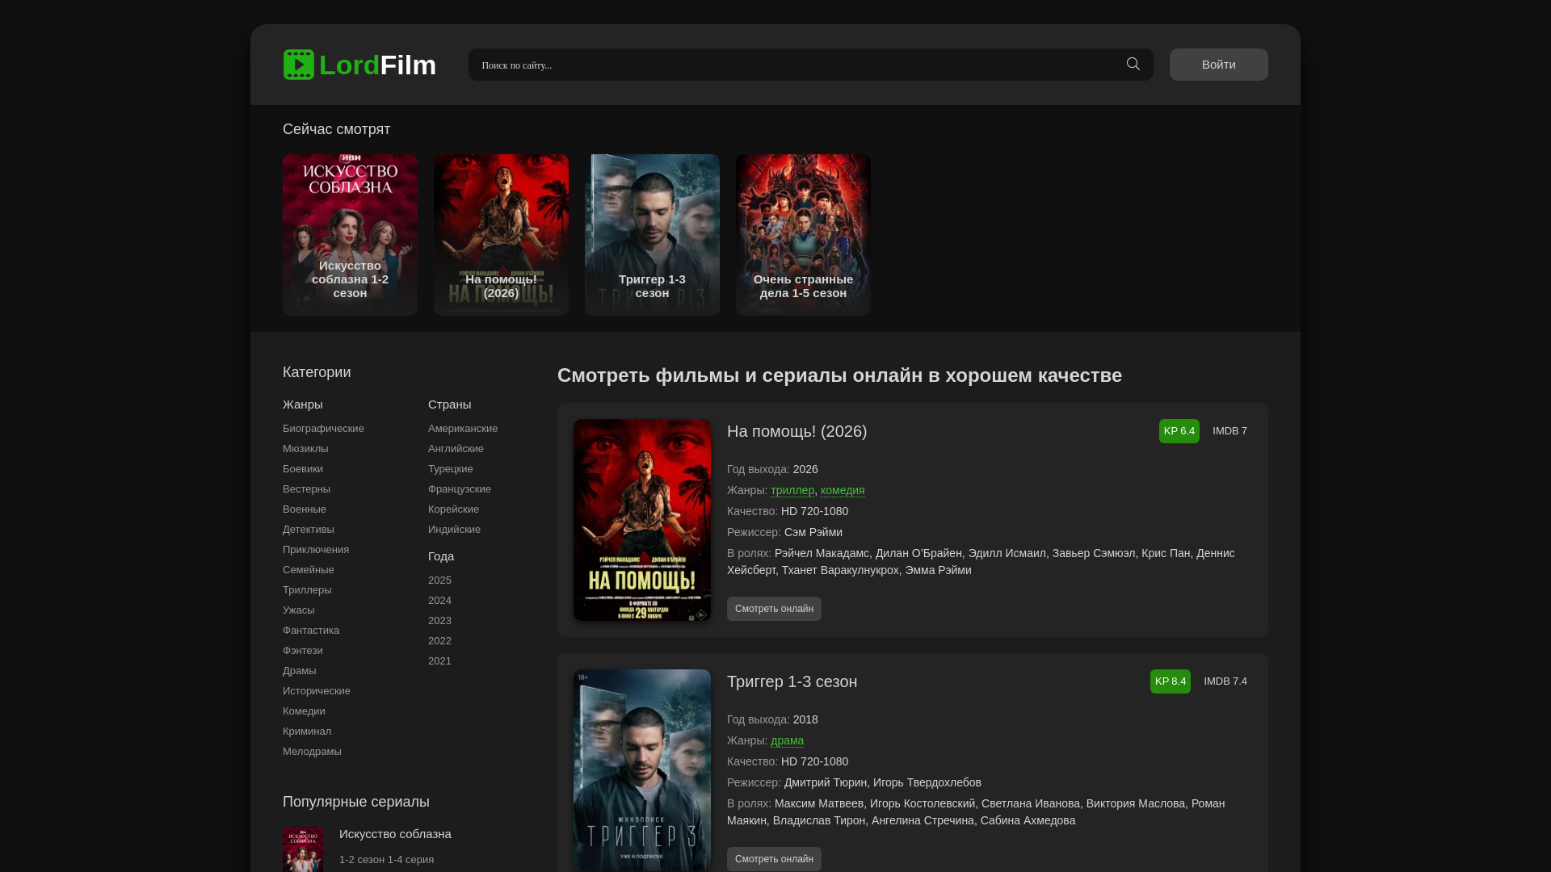Open Очень странные дела 1-5 сезон poster
1551x872 pixels.
click(803, 235)
